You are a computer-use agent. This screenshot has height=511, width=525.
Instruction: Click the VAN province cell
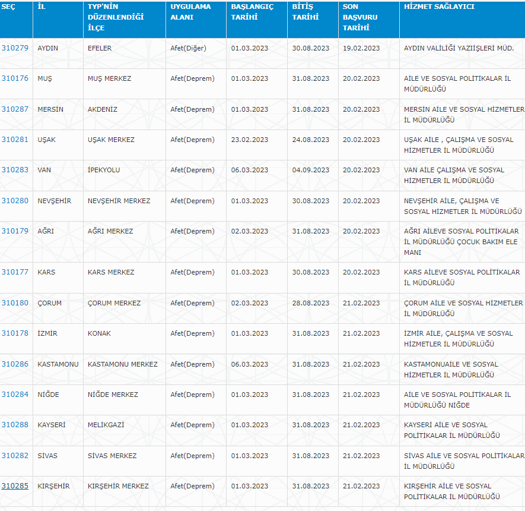coord(58,175)
